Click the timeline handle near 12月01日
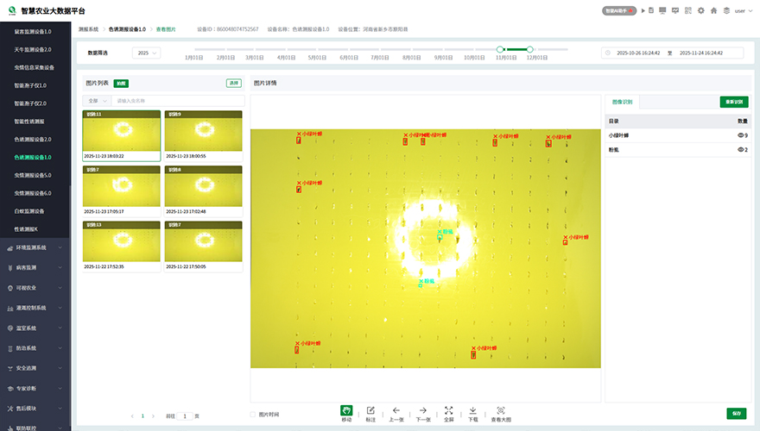The height and width of the screenshot is (431, 760). click(x=529, y=49)
